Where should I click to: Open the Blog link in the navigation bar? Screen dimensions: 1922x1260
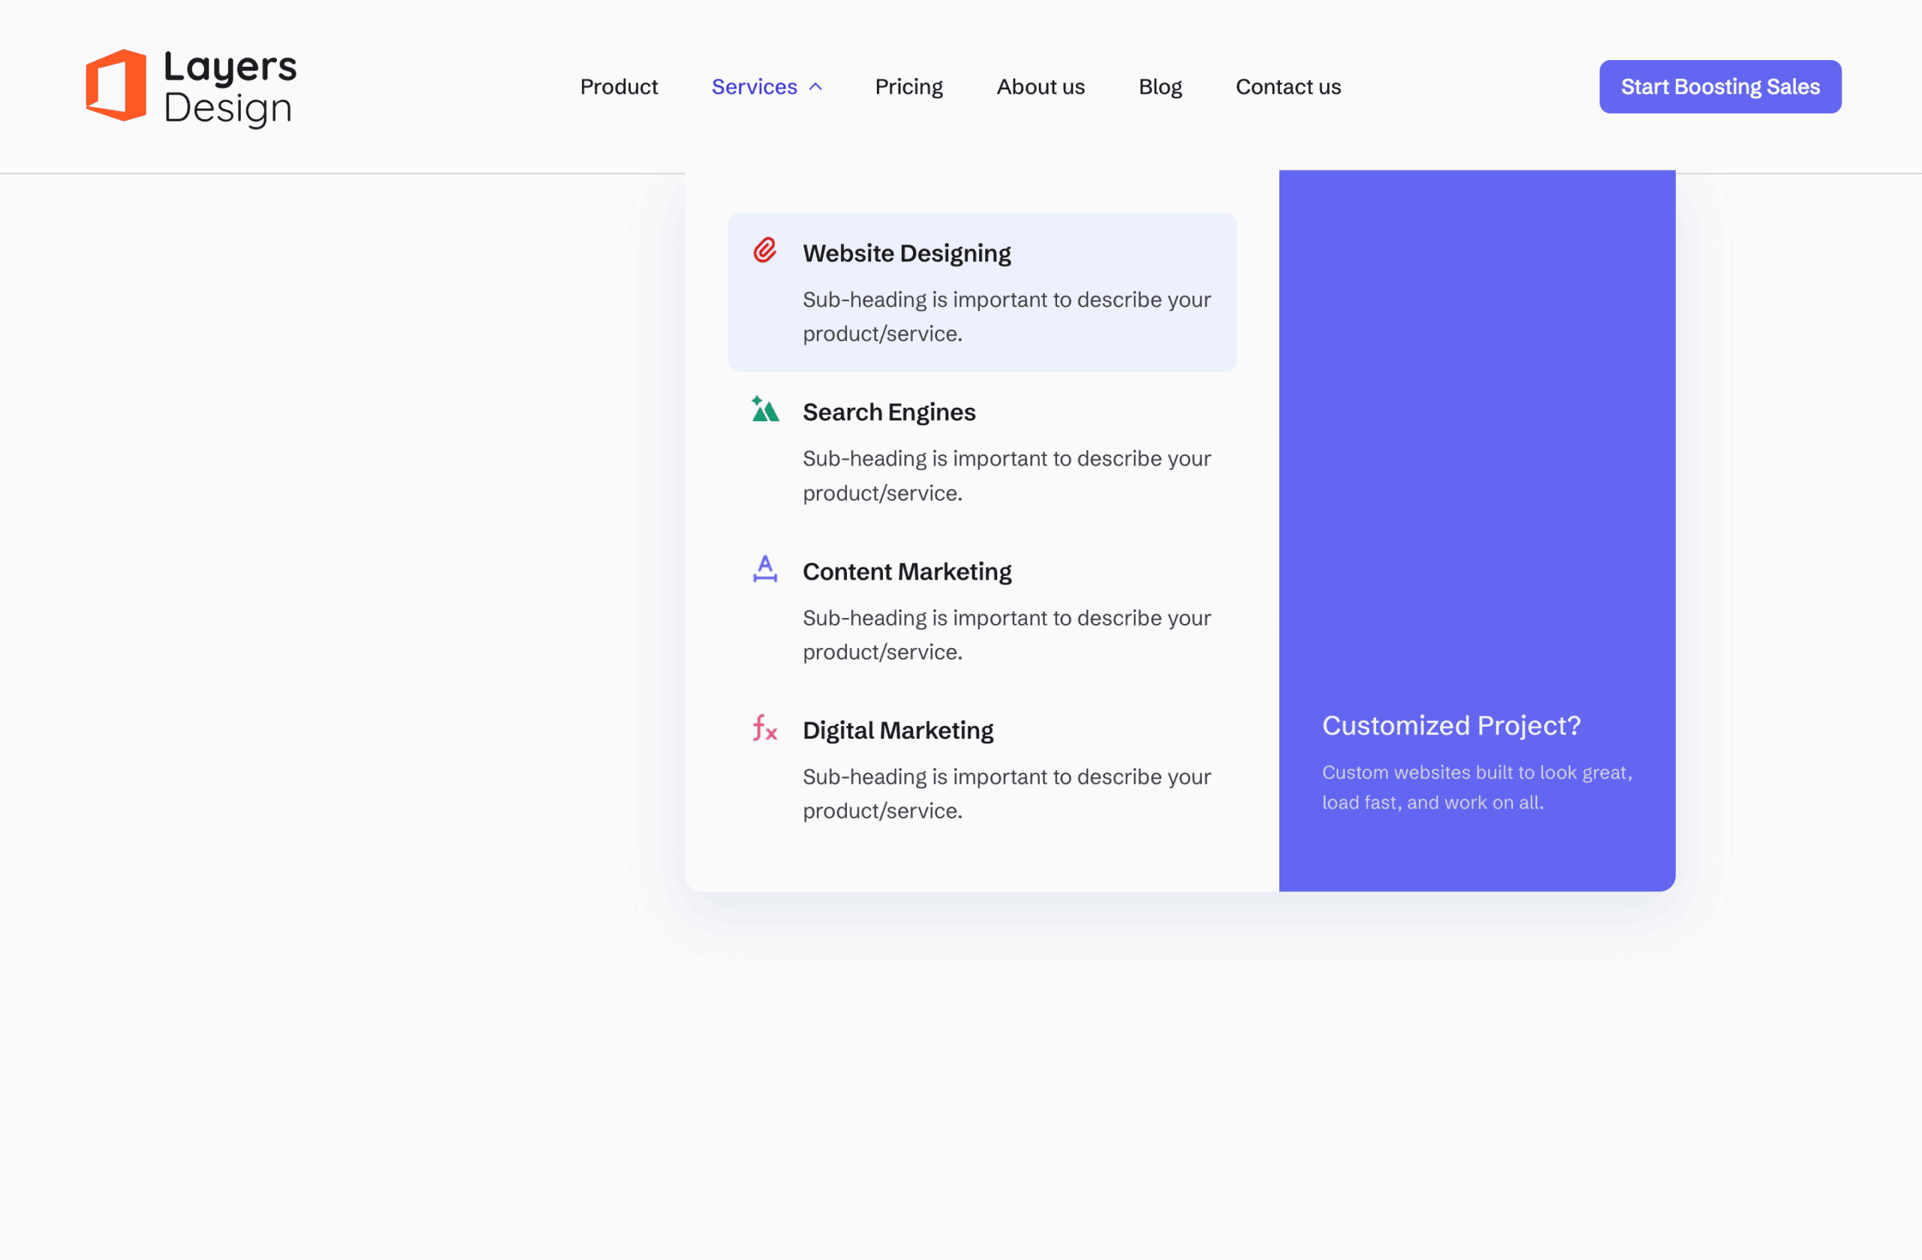pyautogui.click(x=1160, y=86)
